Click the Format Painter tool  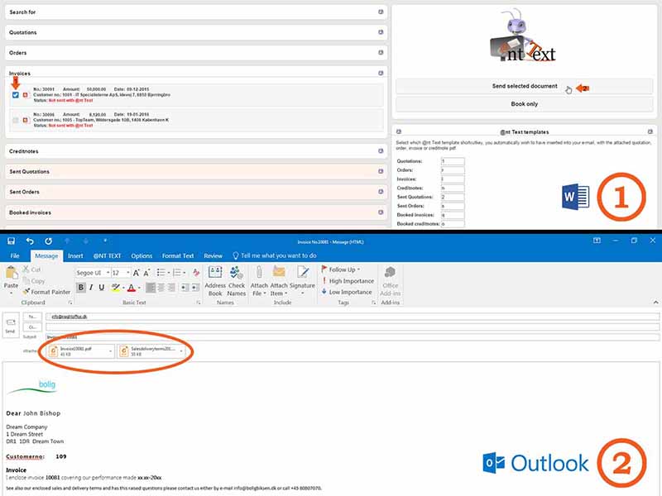point(46,292)
